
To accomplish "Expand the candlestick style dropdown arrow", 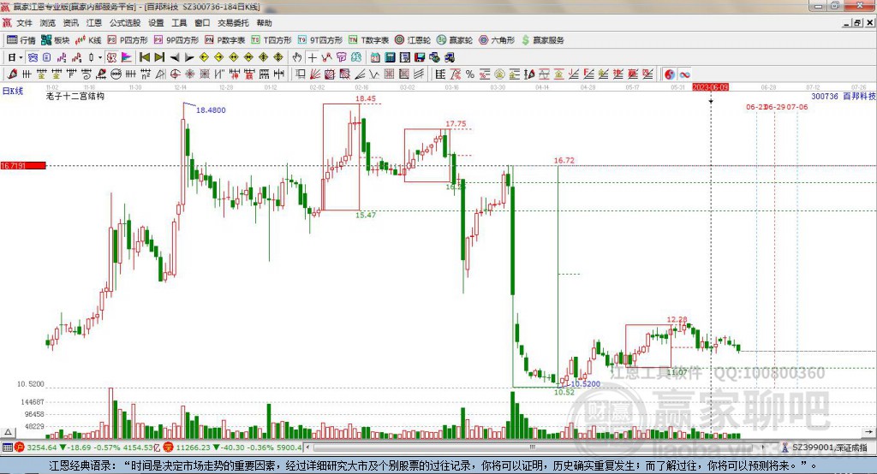I will tap(99, 57).
